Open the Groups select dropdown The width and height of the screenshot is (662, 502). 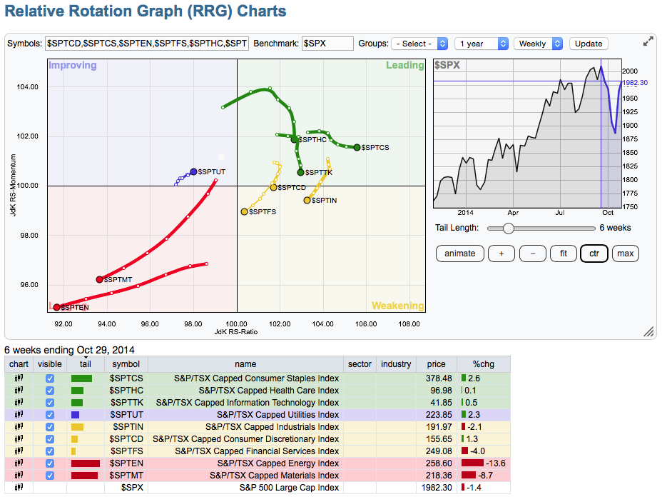pos(420,44)
